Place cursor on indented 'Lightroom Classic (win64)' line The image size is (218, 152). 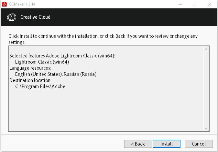[42, 62]
